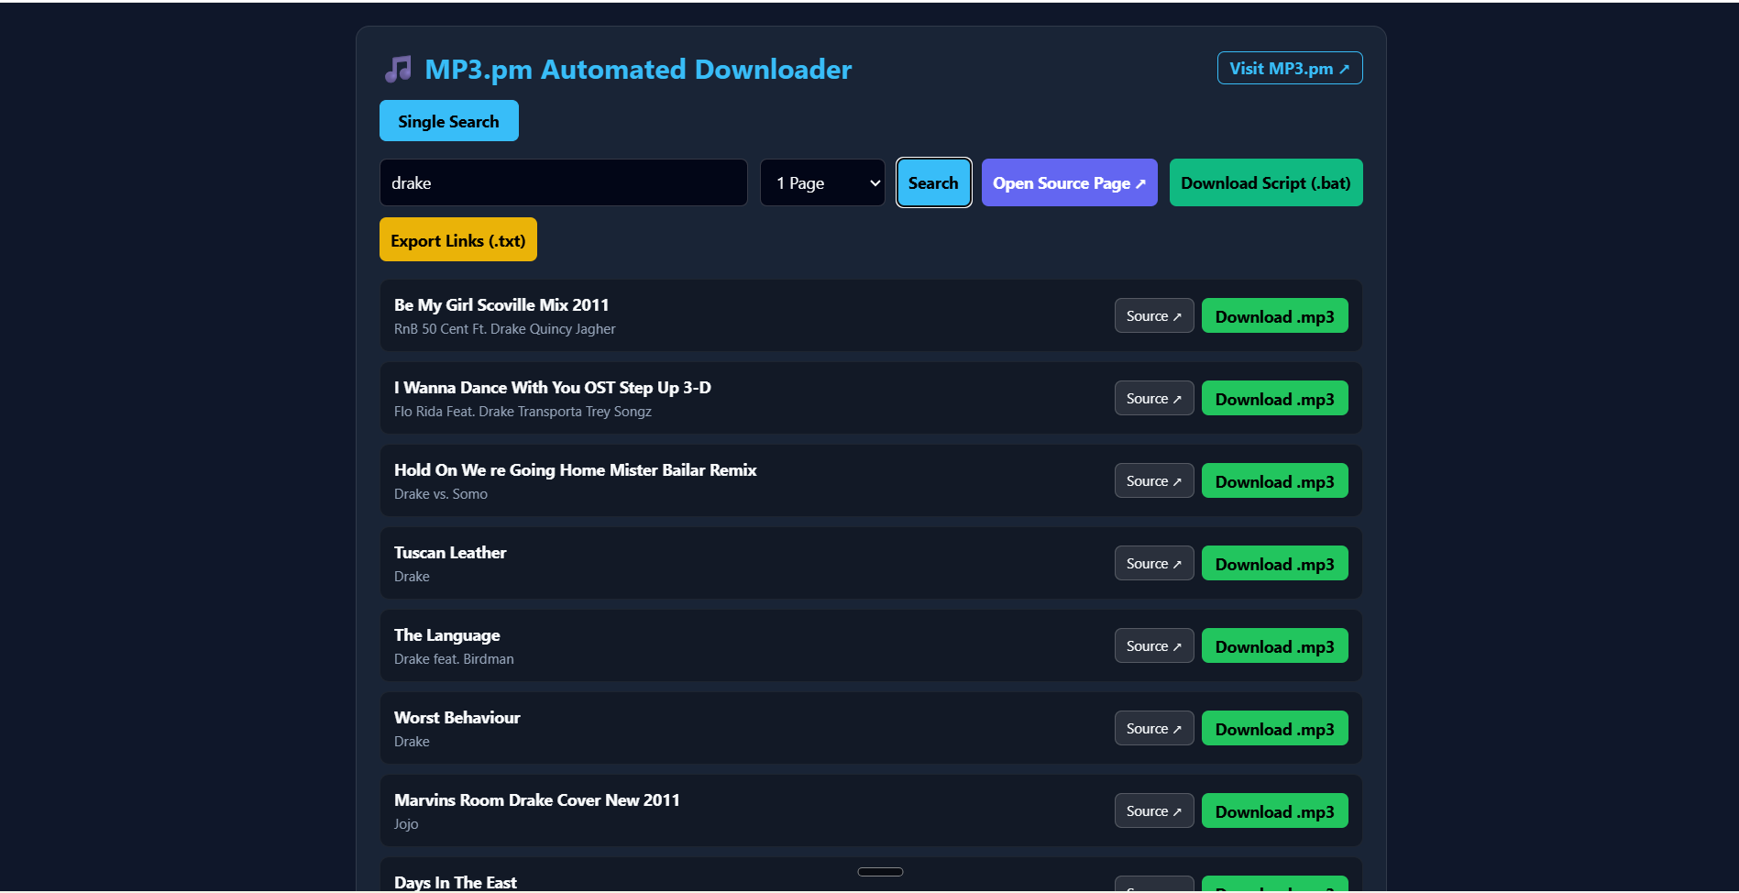The height and width of the screenshot is (893, 1739).
Task: Select The Language title text
Action: click(447, 634)
